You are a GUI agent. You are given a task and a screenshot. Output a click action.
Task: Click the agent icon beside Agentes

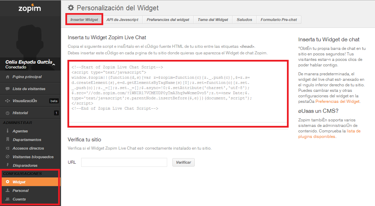(8, 131)
